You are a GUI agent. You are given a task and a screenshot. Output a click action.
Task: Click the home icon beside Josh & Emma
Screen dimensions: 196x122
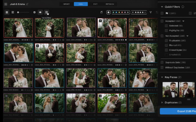(6, 4)
